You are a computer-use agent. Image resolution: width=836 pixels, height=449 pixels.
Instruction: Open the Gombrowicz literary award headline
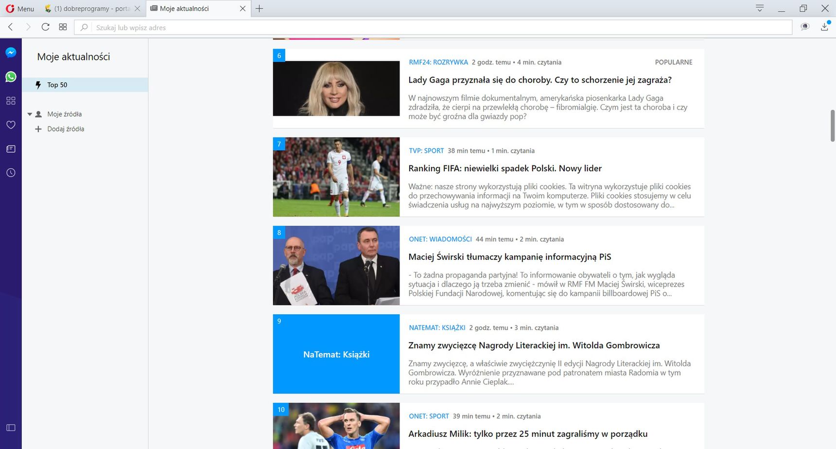click(534, 345)
